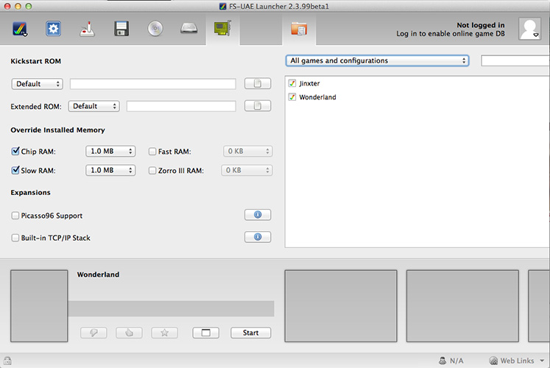This screenshot has height=368, width=550.
Task: Click the thumbs-up like button
Action: (129, 333)
